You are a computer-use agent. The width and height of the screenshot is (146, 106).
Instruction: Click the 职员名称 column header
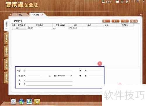tap(40, 25)
